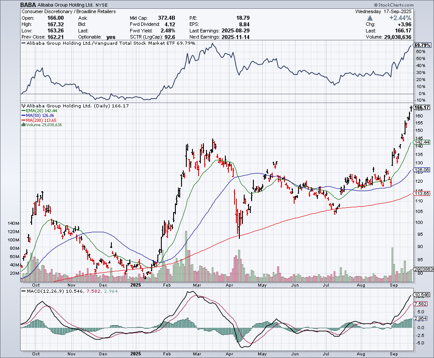Click the Chg value +3.96
The width and height of the screenshot is (434, 358).
click(x=404, y=25)
